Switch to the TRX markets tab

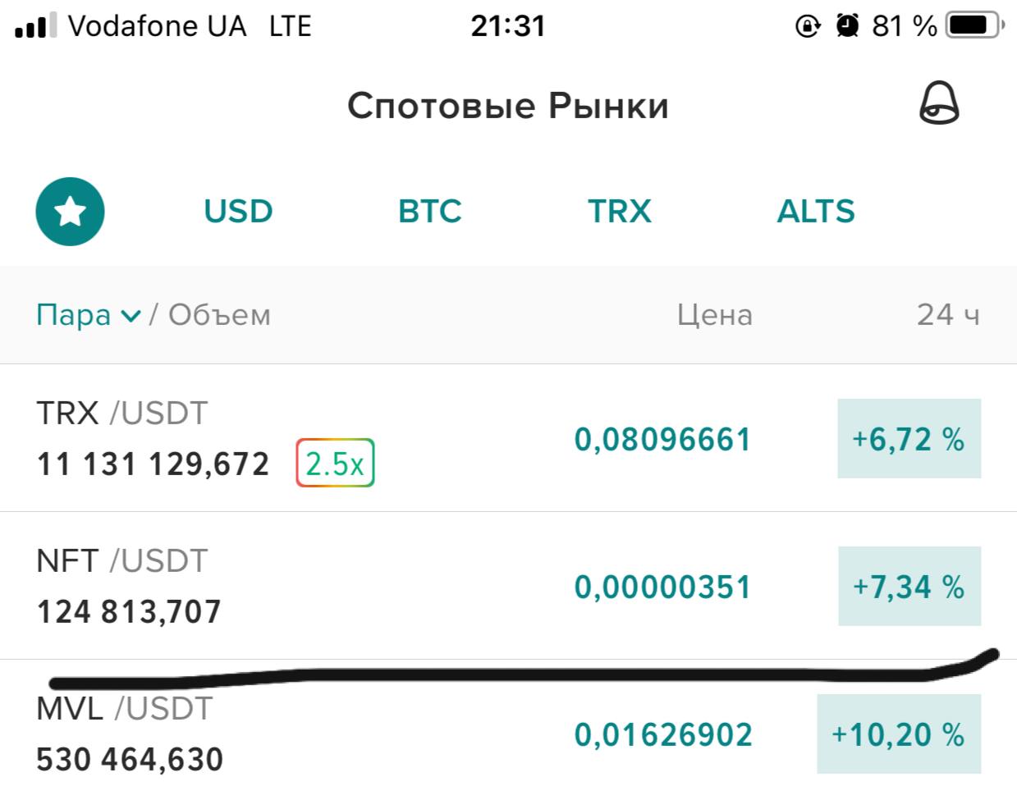620,212
